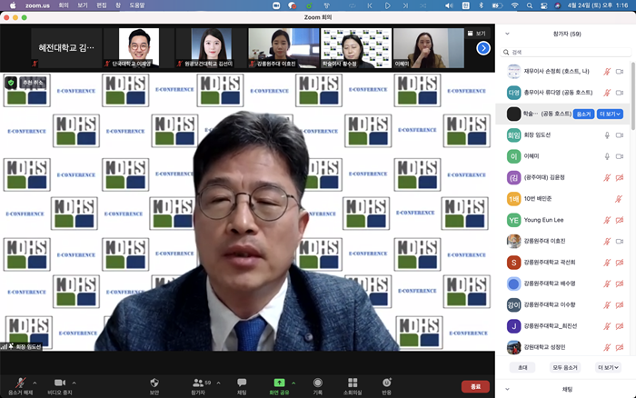The height and width of the screenshot is (398, 636).
Task: Open 회의 menu in menu bar
Action: (64, 5)
